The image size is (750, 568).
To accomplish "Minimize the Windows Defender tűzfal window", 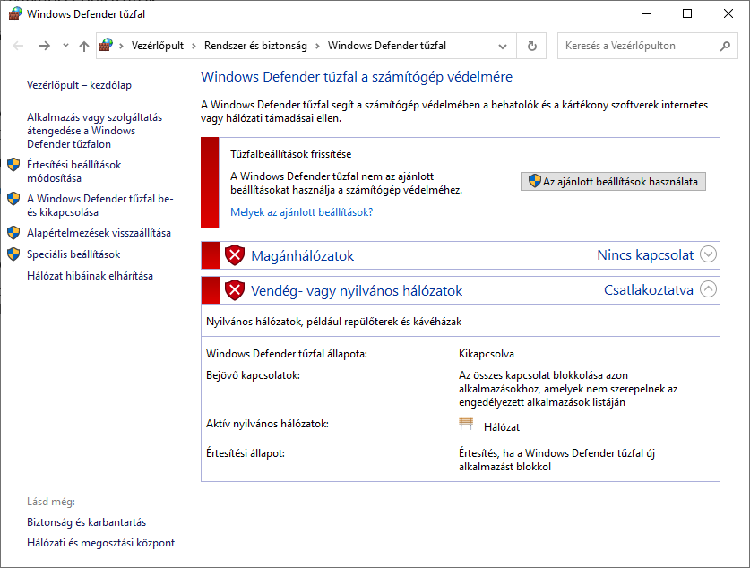I will pos(647,13).
